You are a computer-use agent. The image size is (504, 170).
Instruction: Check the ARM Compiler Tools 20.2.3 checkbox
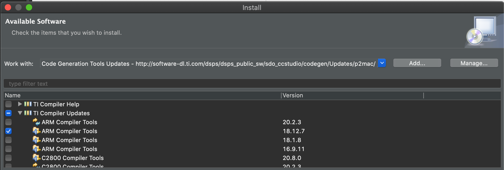(8, 122)
